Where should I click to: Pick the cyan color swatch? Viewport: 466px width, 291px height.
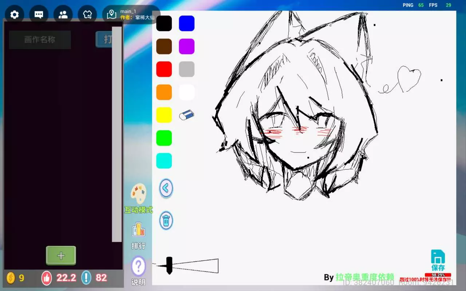pos(164,161)
